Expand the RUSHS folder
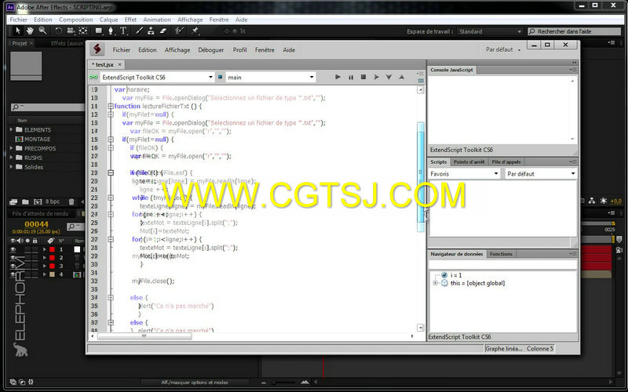Image resolution: width=628 pixels, height=392 pixels. (11, 158)
